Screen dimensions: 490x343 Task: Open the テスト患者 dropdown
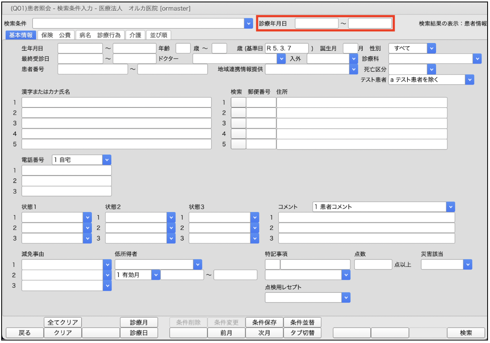point(469,80)
